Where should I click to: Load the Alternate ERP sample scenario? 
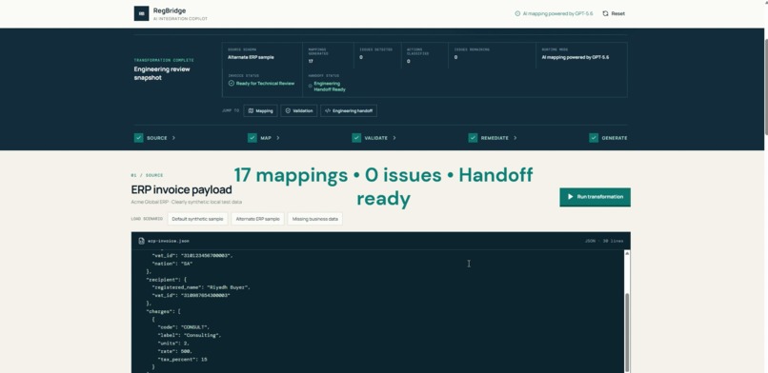pos(257,219)
